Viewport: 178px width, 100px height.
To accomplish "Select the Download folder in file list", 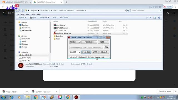I will point(60,36).
